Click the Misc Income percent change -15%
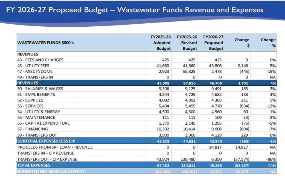 click(x=271, y=72)
